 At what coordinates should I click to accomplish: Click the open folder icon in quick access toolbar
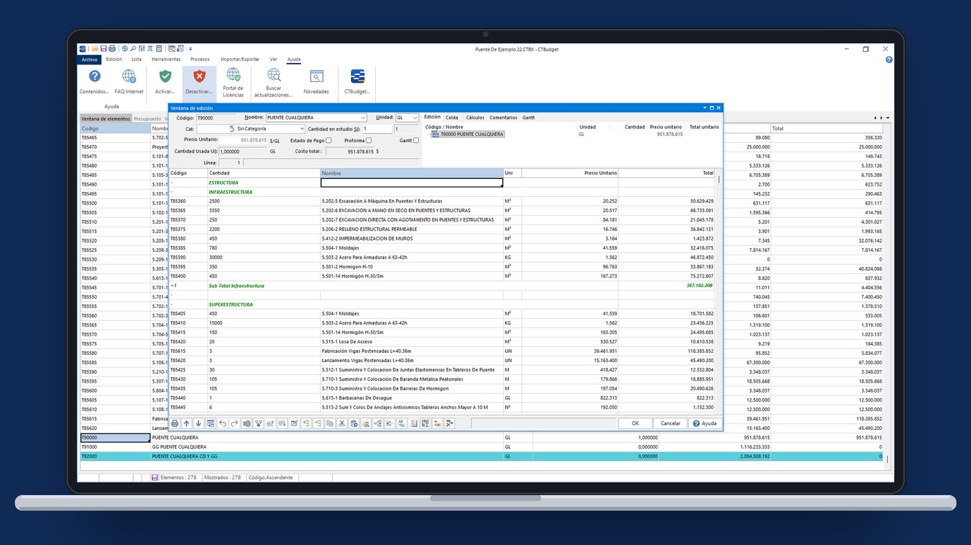click(x=95, y=49)
